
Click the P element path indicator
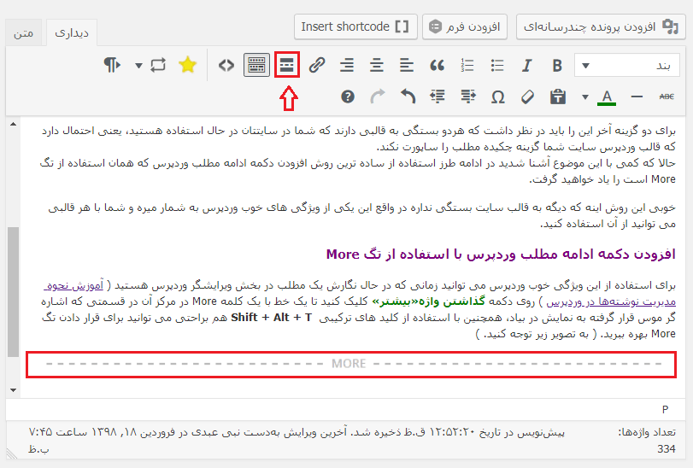[665, 410]
